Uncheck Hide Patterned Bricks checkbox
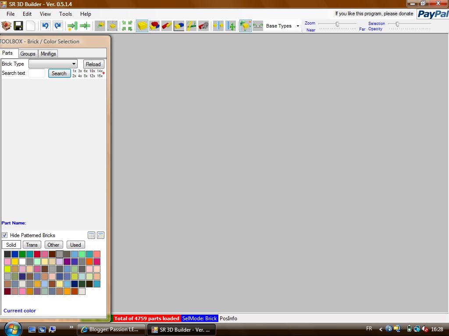Screen dimensions: 449x336 coord(4,235)
